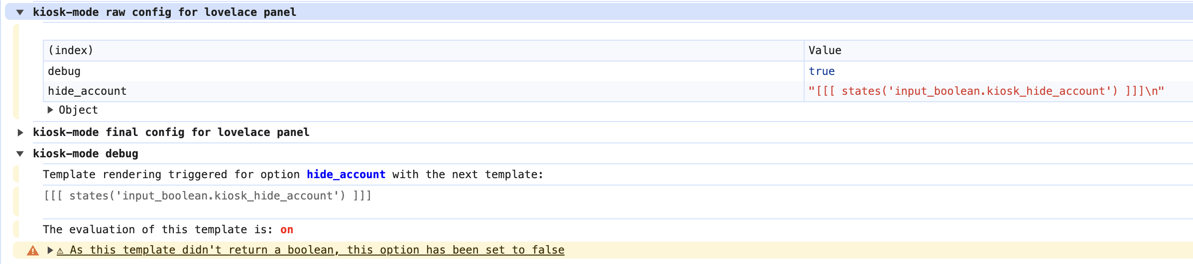The width and height of the screenshot is (1193, 264).
Task: Click 'kiosk-mode final config for lovelace panel' title
Action: coord(171,132)
